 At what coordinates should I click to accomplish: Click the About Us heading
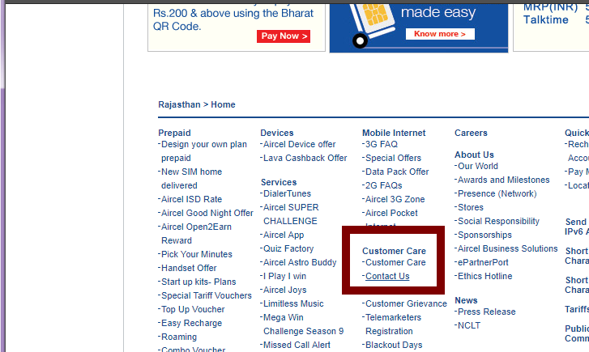[474, 155]
